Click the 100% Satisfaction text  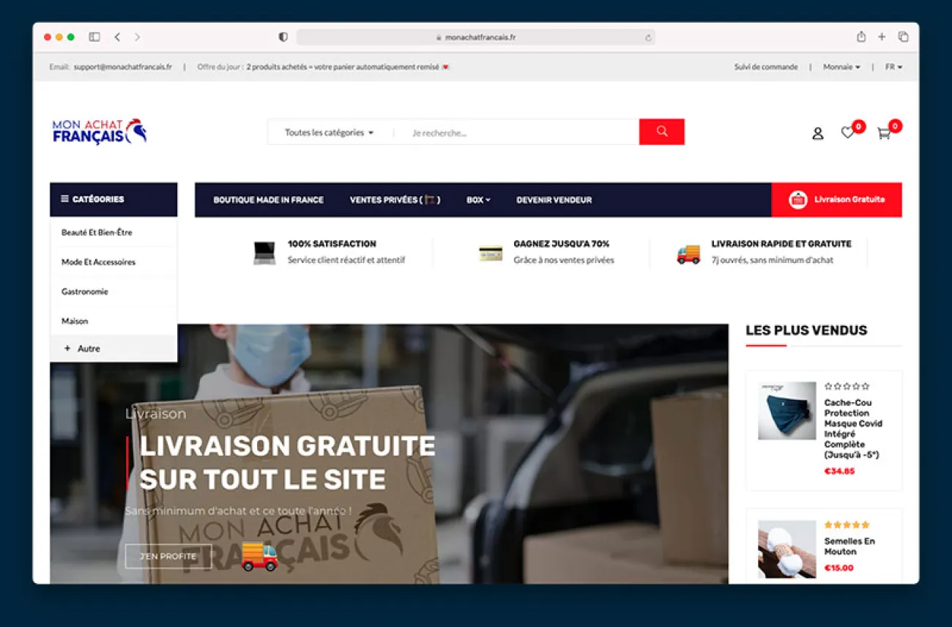[x=332, y=244]
